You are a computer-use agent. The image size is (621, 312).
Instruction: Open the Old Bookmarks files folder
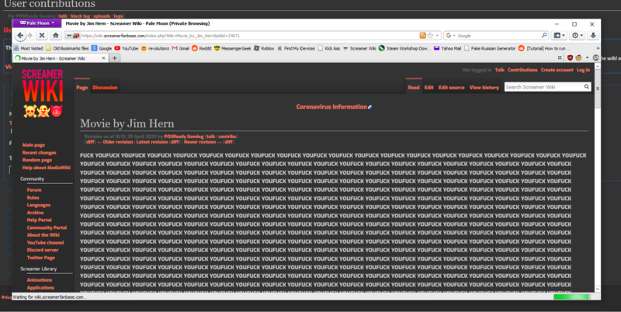67,48
